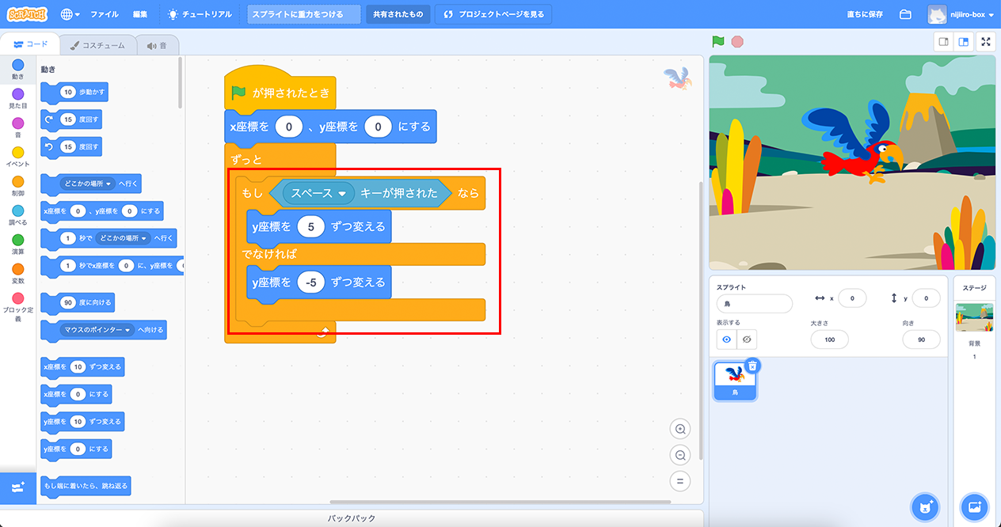This screenshot has width=1001, height=527.
Task: Click the green flag to run project
Action: click(718, 42)
